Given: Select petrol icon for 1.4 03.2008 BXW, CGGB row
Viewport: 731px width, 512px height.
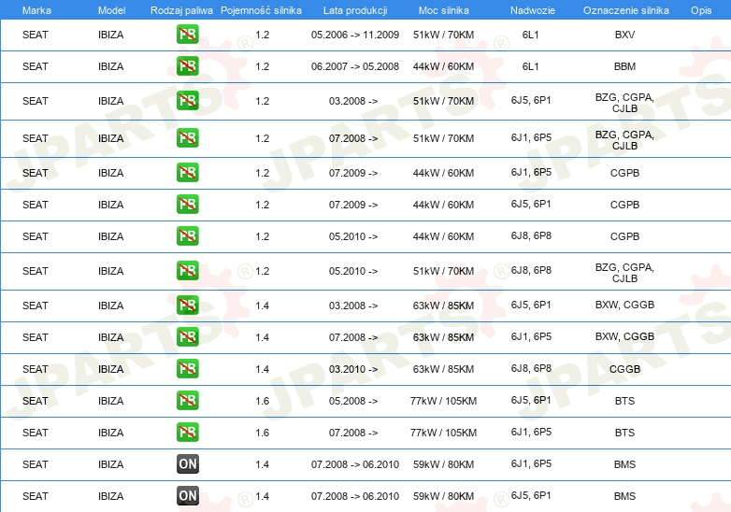Looking at the screenshot, I should [187, 306].
